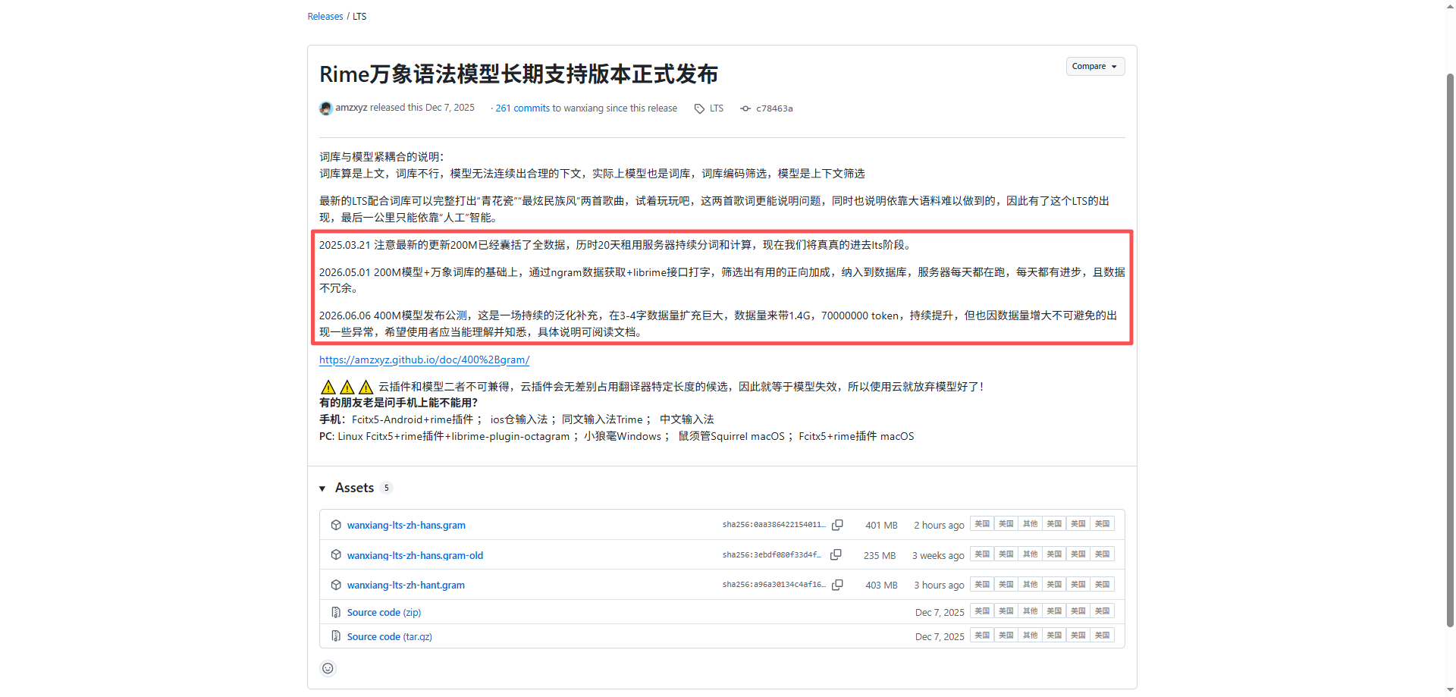The width and height of the screenshot is (1456, 697).
Task: Download Source code (tar.gz)
Action: click(x=390, y=636)
